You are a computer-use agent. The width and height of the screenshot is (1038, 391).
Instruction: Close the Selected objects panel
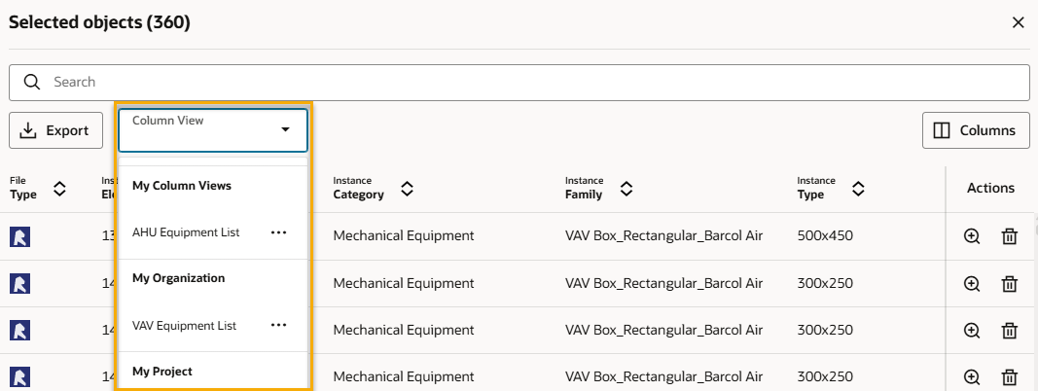(1018, 22)
